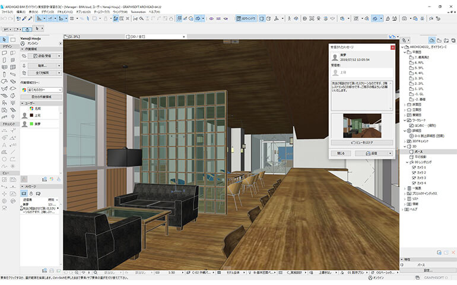Click the 3Dウィンドウ toolbar button
The height and width of the screenshot is (285, 457).
pyautogui.click(x=246, y=19)
